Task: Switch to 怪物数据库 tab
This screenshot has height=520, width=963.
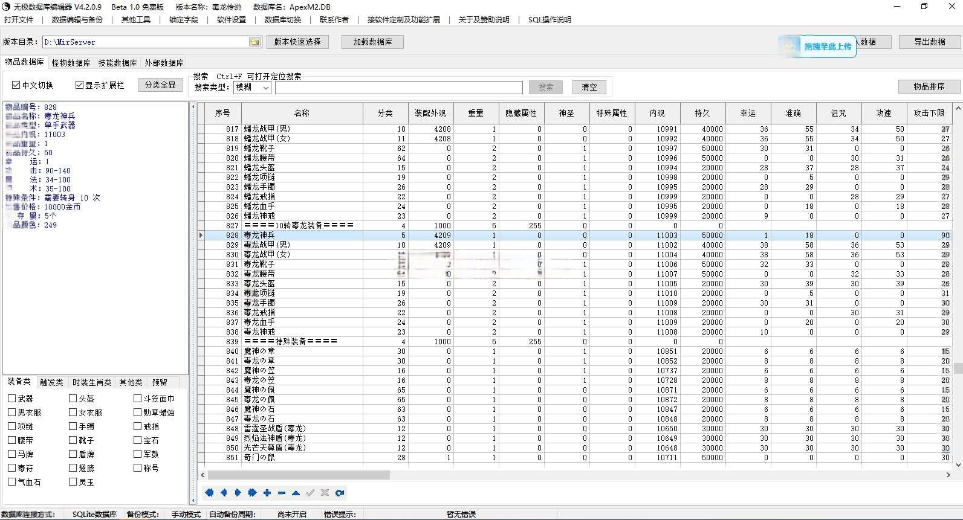Action: (x=71, y=63)
